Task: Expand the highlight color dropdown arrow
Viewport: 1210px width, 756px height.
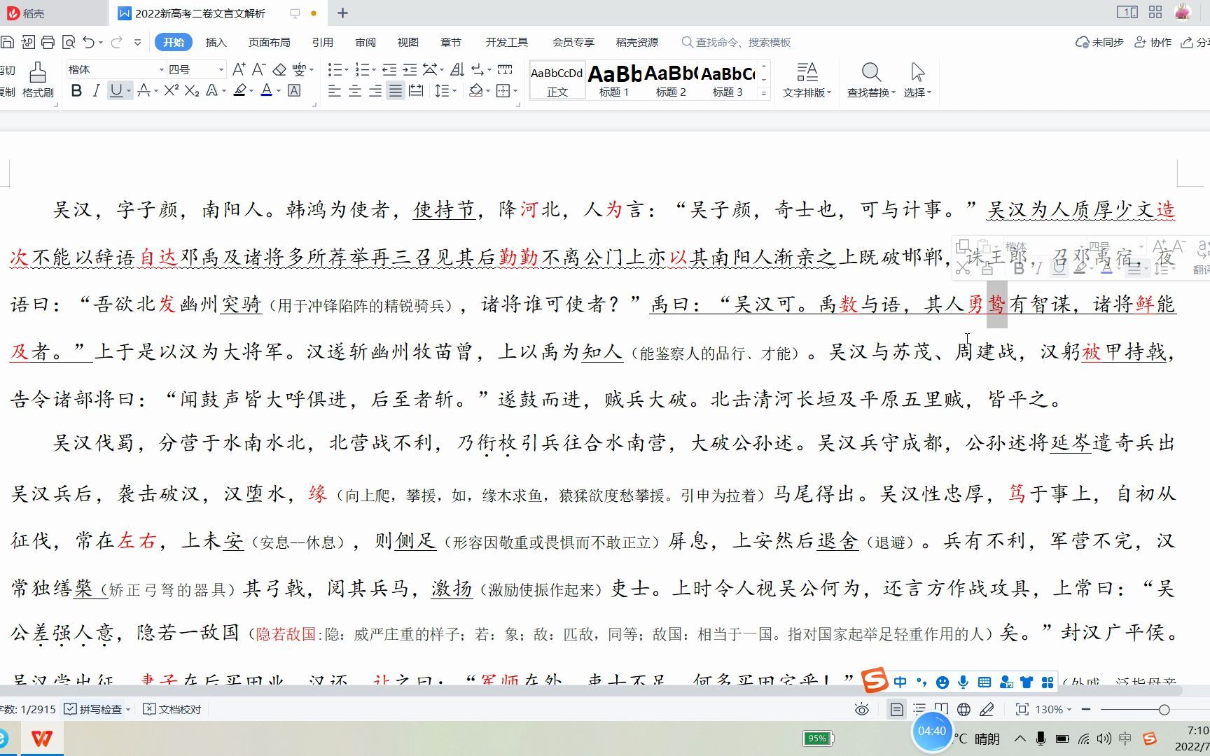Action: [x=251, y=91]
